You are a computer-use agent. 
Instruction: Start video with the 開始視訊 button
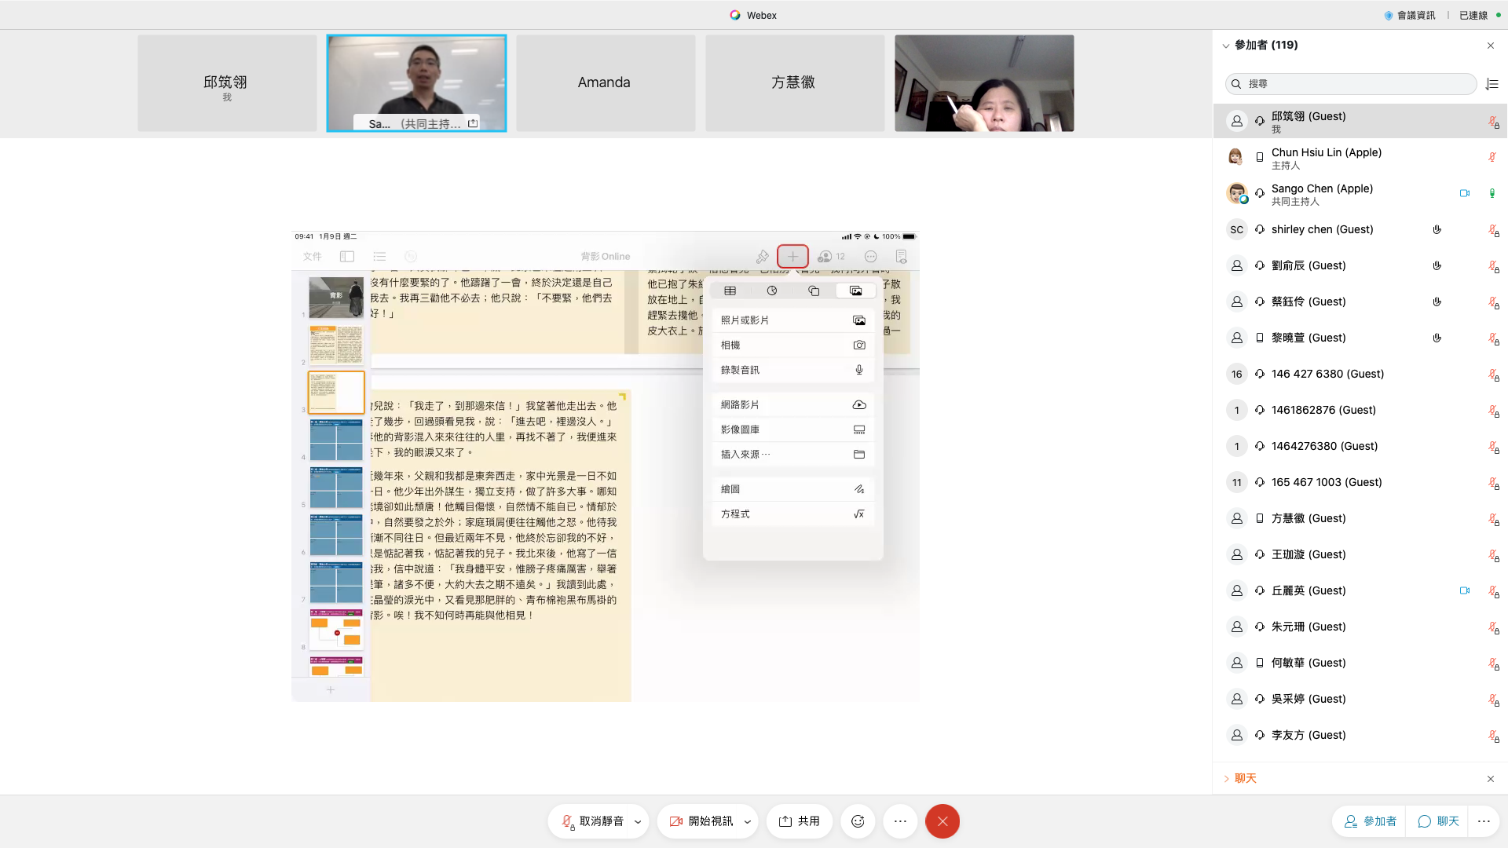click(701, 821)
